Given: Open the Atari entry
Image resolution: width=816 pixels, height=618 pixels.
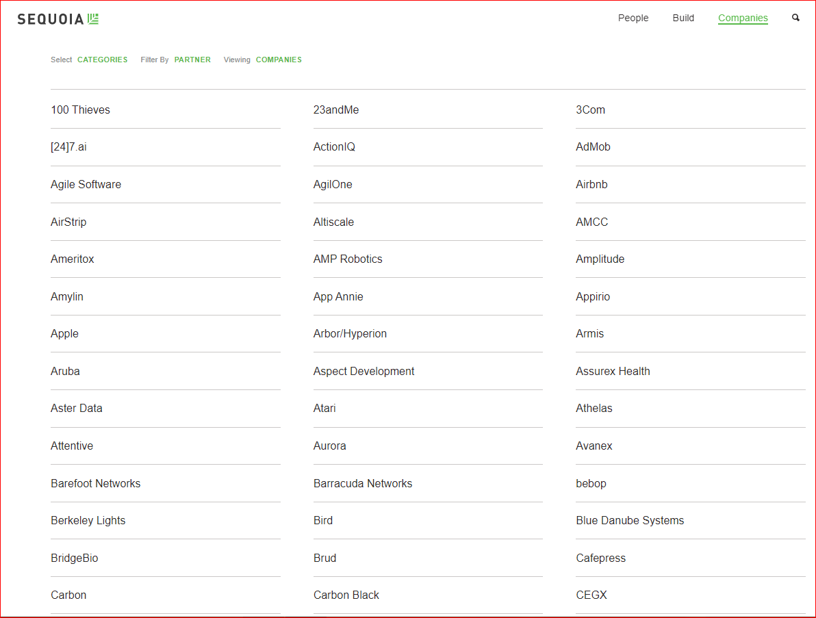Looking at the screenshot, I should click(324, 408).
